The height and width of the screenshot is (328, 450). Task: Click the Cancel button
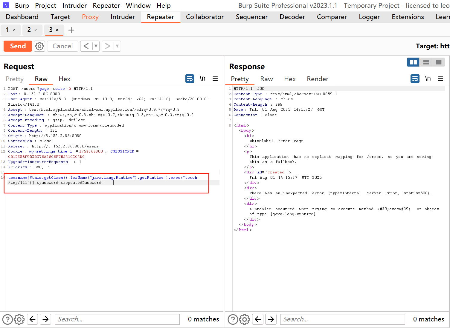(x=62, y=46)
